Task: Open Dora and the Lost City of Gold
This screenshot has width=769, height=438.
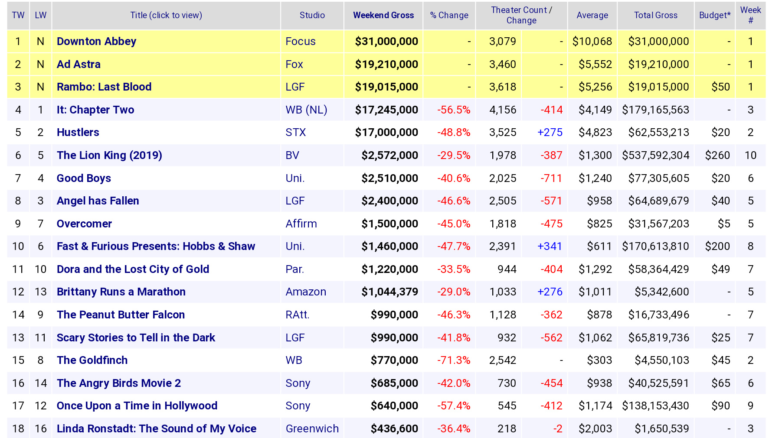Action: (x=133, y=269)
